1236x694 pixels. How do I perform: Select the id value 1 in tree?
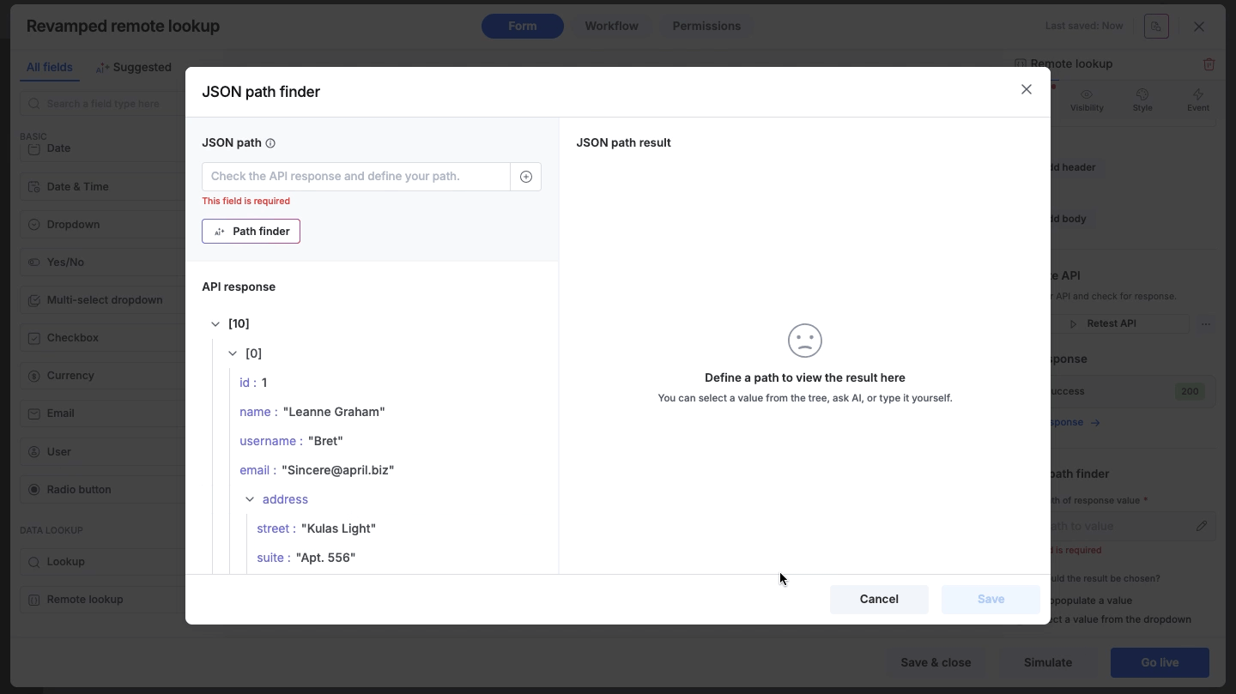[264, 383]
